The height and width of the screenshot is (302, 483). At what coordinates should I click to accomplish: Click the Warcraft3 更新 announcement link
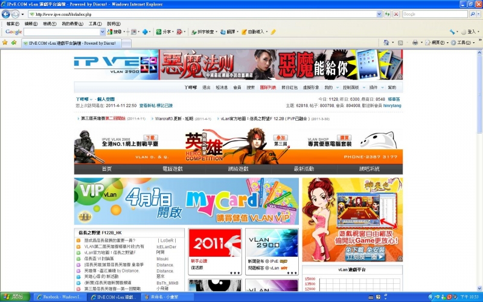[174, 118]
